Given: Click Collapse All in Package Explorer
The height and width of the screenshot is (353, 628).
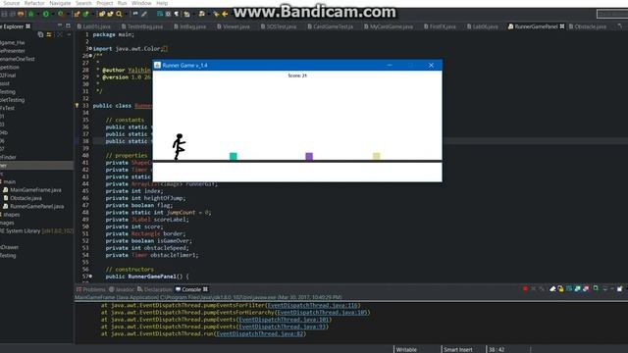Looking at the screenshot, I should pyautogui.click(x=40, y=35).
